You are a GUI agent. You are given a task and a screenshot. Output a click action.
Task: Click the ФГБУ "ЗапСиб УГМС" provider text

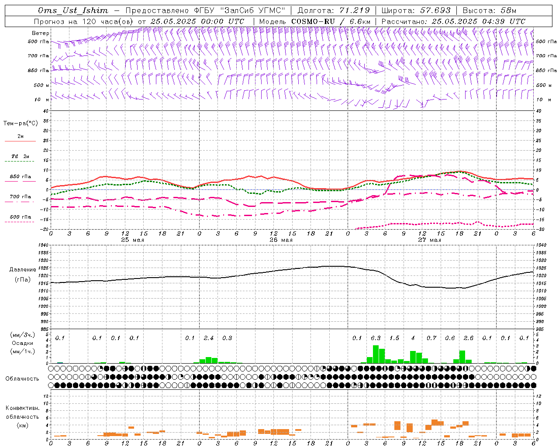pos(239,10)
